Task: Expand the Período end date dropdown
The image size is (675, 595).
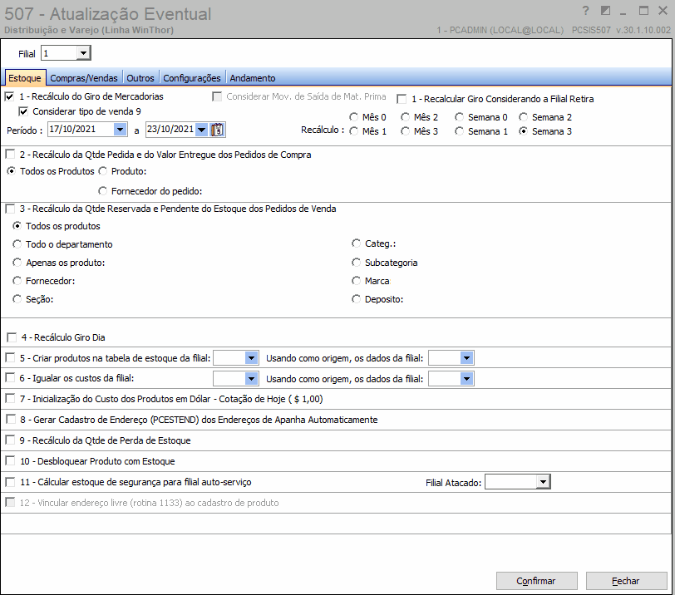Action: (x=201, y=129)
